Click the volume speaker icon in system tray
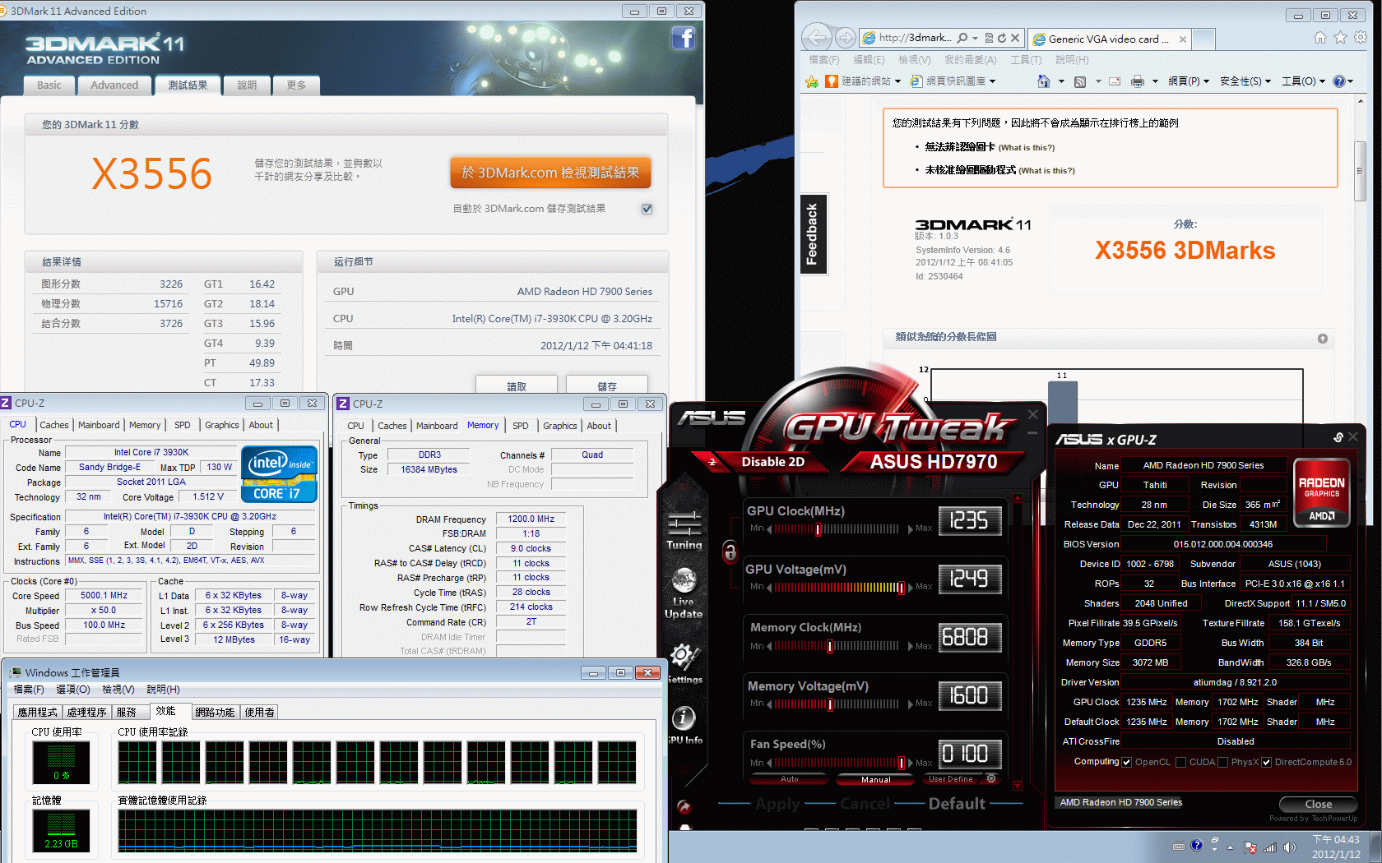 tap(1290, 847)
